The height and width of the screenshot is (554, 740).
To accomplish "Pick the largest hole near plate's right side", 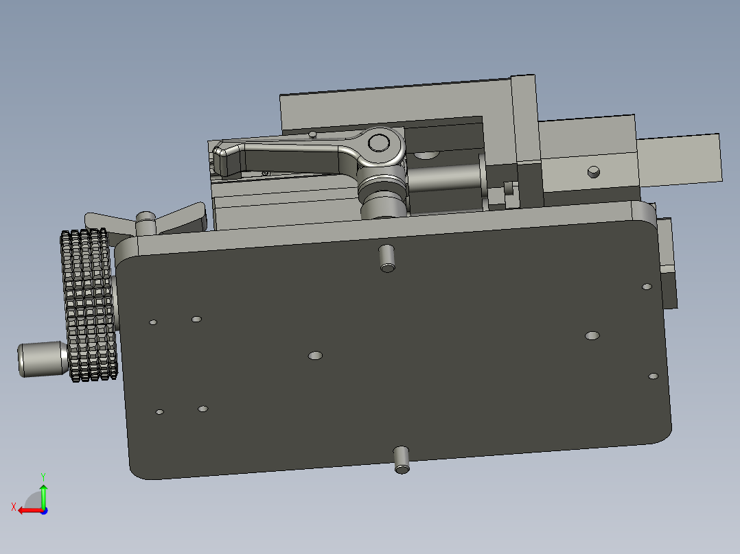I will (x=592, y=336).
